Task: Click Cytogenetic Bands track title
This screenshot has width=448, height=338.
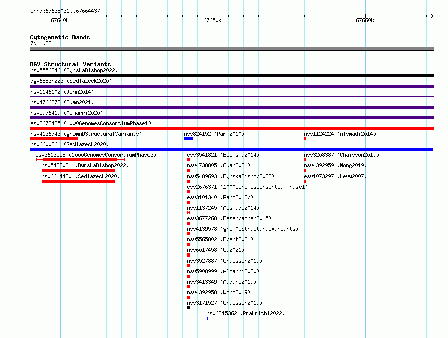Action: [x=60, y=37]
